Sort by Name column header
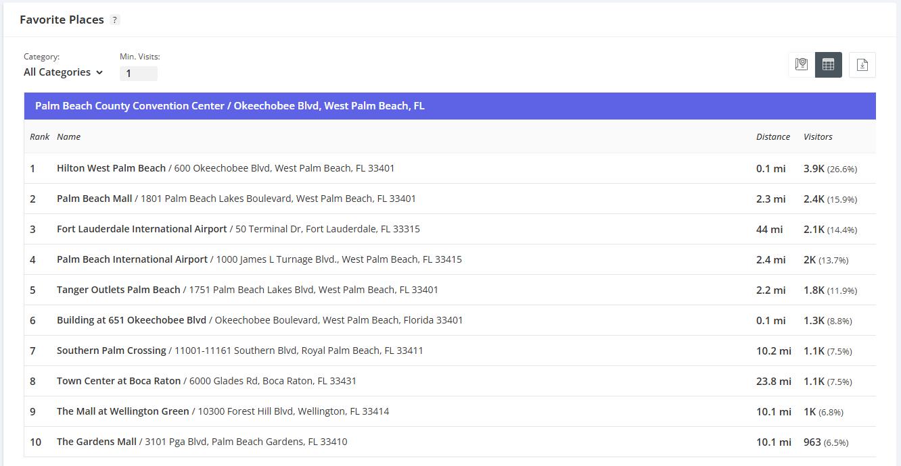Viewport: 901px width, 466px height. pos(68,136)
